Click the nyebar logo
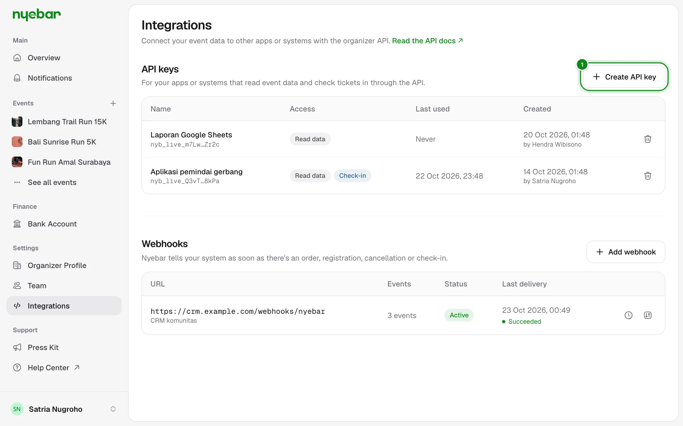683x426 pixels. point(37,15)
